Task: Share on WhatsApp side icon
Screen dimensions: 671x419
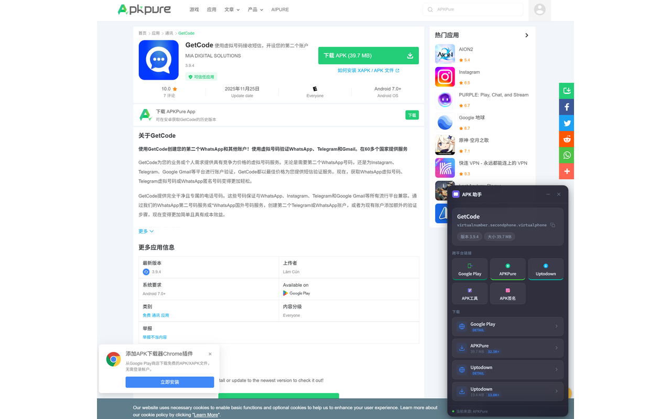Action: [567, 155]
